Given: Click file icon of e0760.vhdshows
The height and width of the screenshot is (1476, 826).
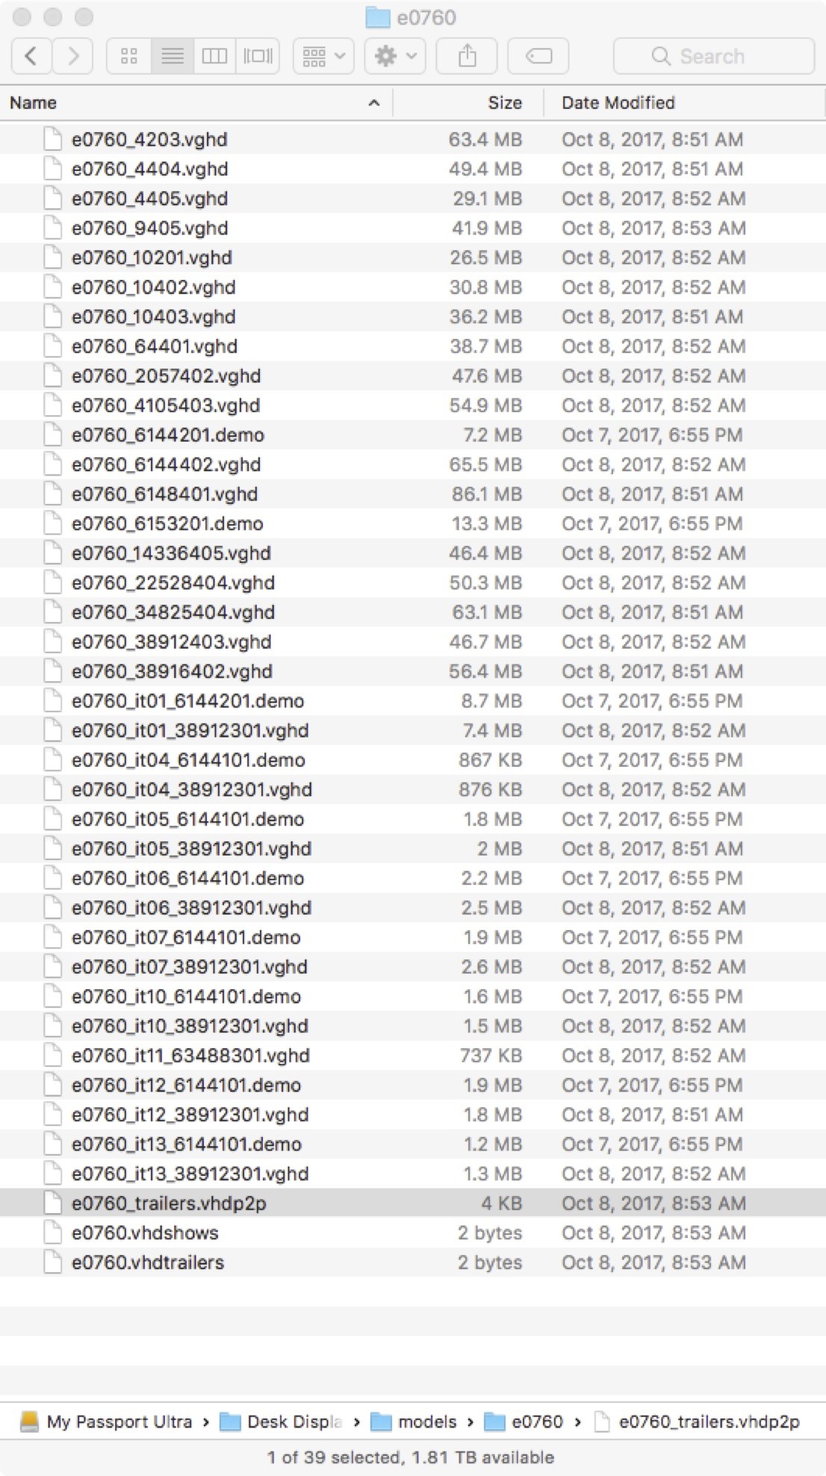Looking at the screenshot, I should click(x=52, y=1233).
